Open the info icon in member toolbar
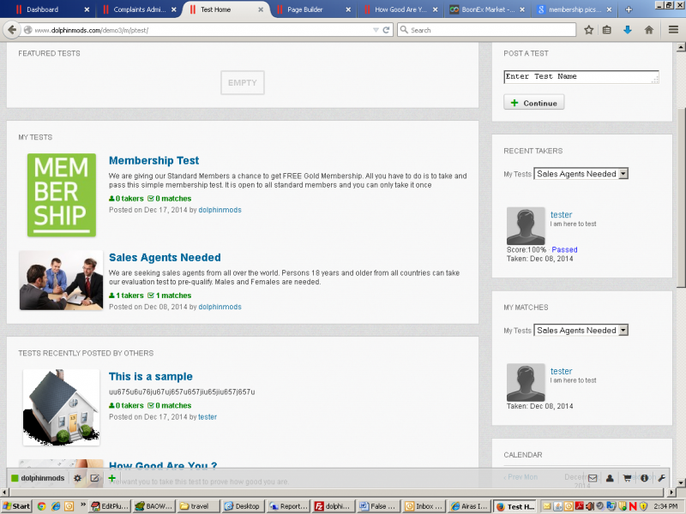 point(644,478)
